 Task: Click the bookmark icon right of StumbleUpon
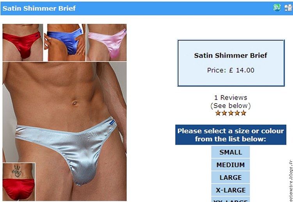[288, 8]
